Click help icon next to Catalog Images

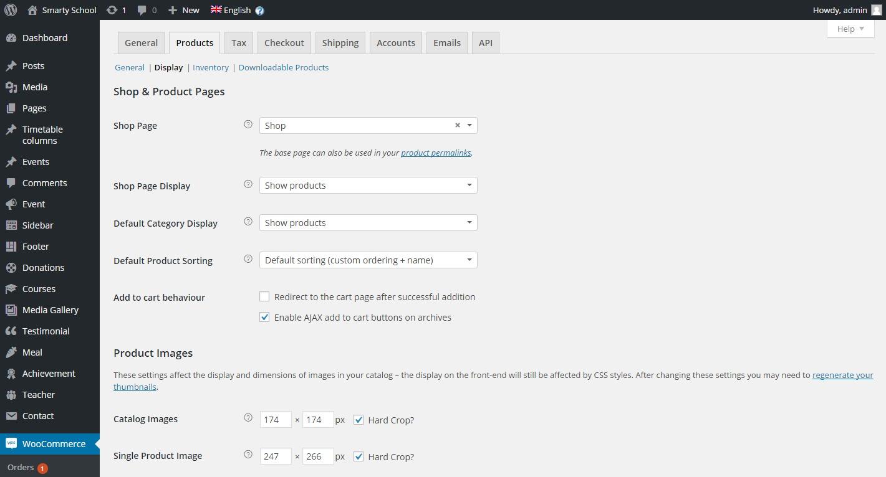coord(248,418)
